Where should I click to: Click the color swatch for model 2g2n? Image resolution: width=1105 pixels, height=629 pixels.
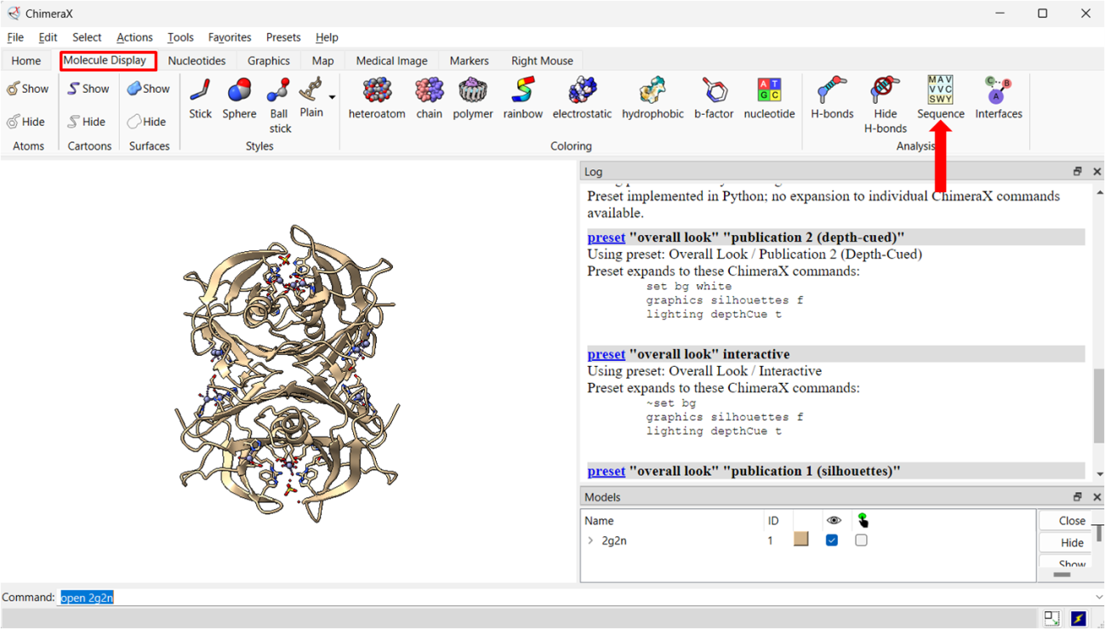tap(800, 540)
